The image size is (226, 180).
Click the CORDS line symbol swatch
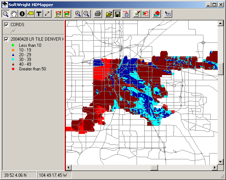click(x=13, y=31)
